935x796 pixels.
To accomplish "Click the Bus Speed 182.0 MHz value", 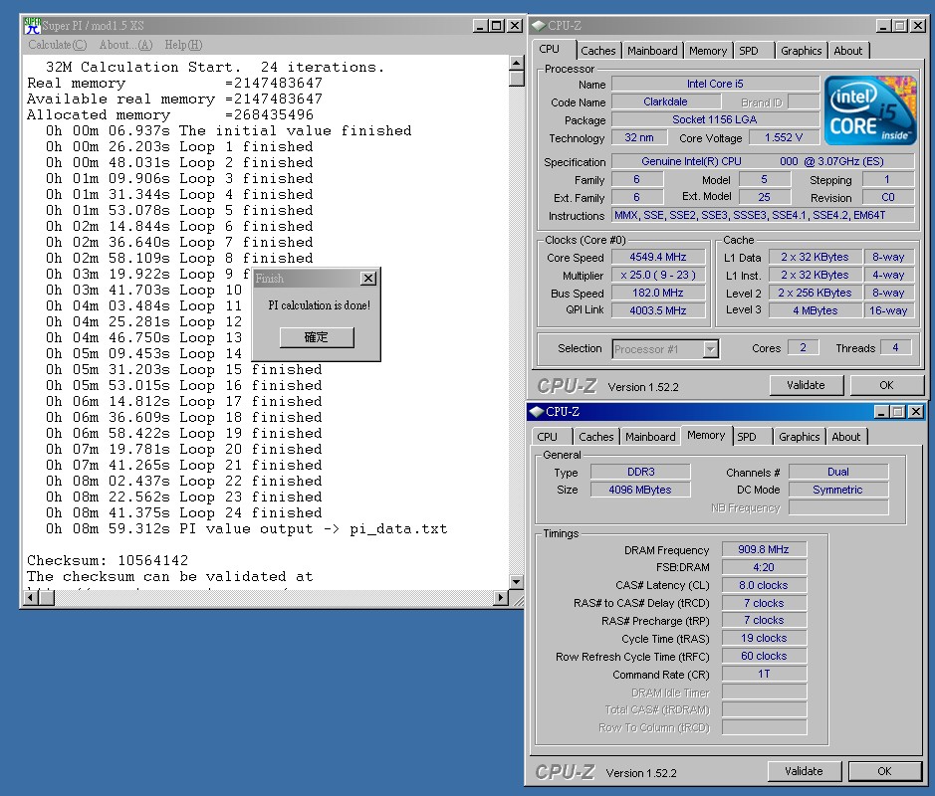I will [658, 293].
